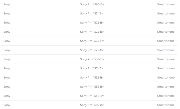Select the Sony Pm-1524-Bv model name
Screen dimensions: 180x109
(92, 41)
